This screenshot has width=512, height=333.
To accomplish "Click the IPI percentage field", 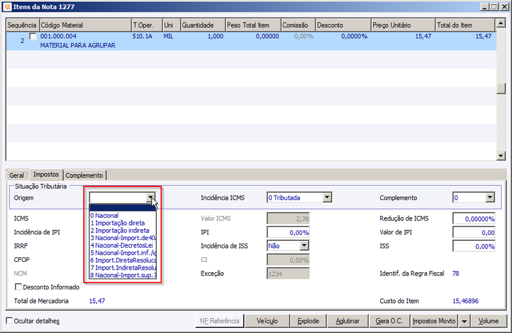I will click(288, 232).
